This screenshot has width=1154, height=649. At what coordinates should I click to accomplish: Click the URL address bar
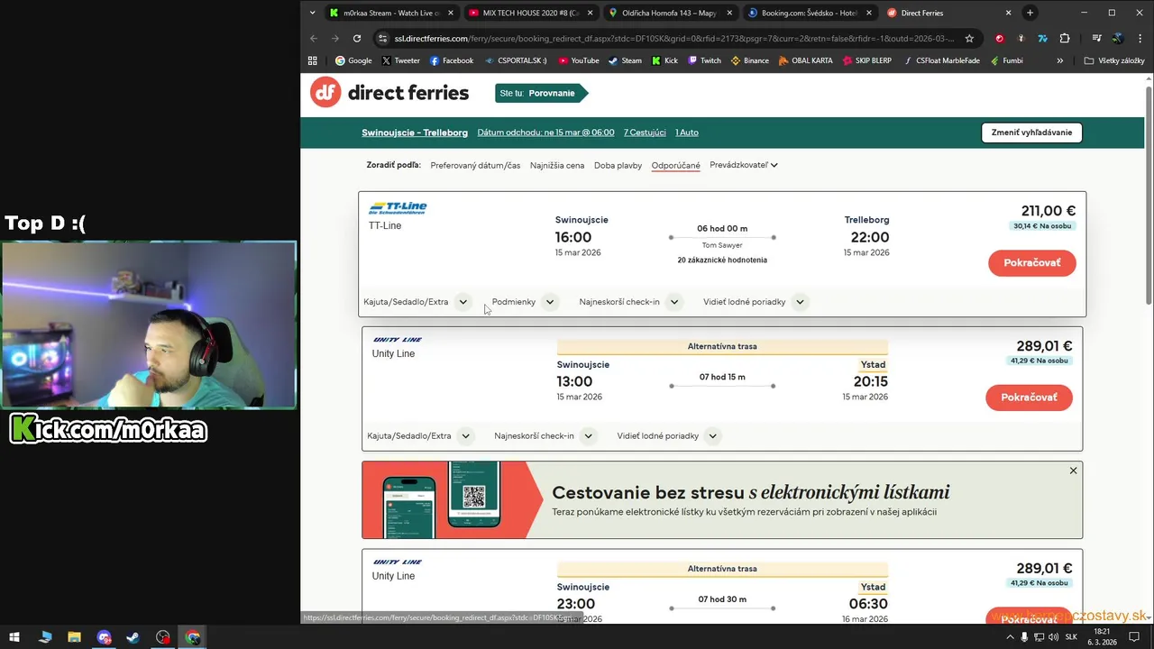(x=672, y=39)
